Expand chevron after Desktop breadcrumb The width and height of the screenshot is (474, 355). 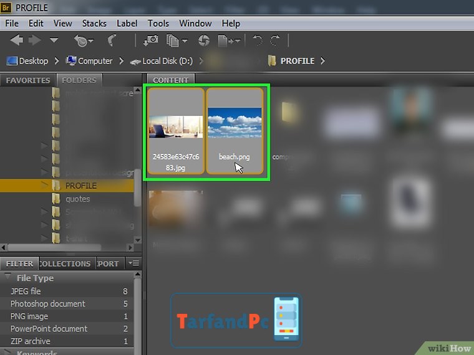pos(57,61)
